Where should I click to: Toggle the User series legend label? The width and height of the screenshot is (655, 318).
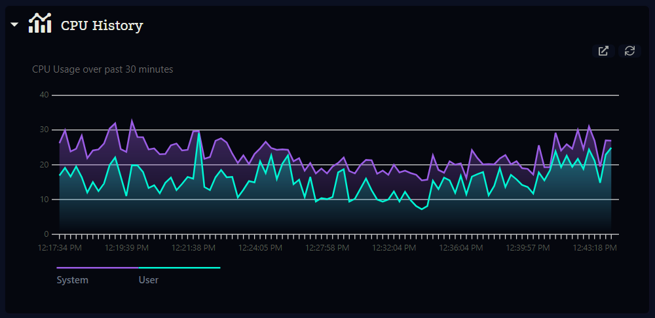tap(149, 280)
